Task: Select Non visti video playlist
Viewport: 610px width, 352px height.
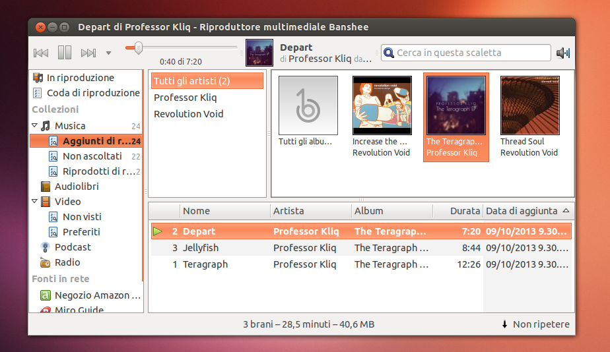Action: point(82,217)
